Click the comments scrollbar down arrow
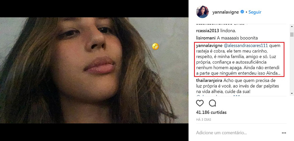 click(292, 93)
